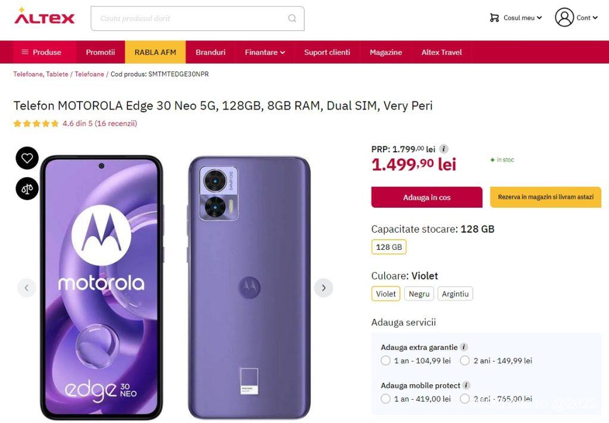This screenshot has width=609, height=423.
Task: Select 1 an extra garantie option
Action: pos(385,361)
